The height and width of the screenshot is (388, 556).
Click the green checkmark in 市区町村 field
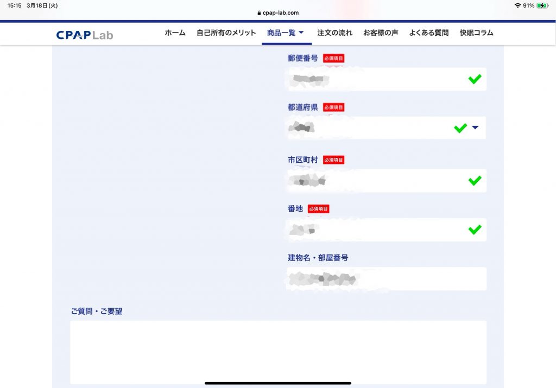[x=475, y=181]
